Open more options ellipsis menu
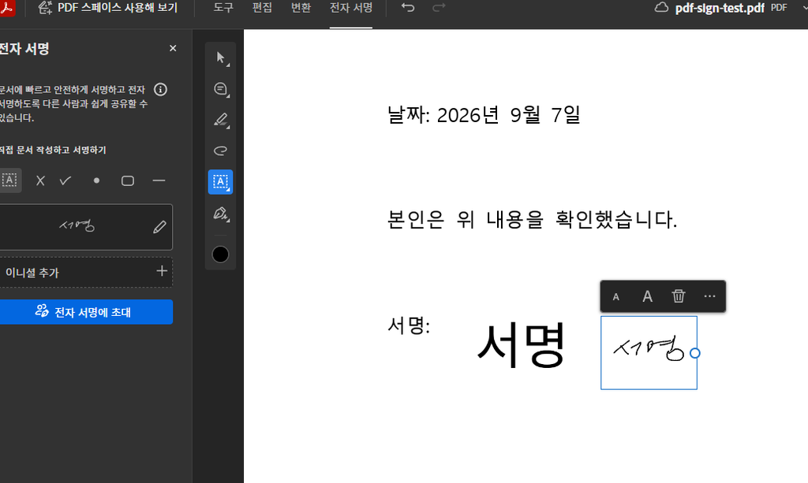 pos(709,295)
